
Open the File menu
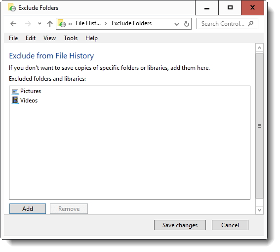(x=13, y=38)
